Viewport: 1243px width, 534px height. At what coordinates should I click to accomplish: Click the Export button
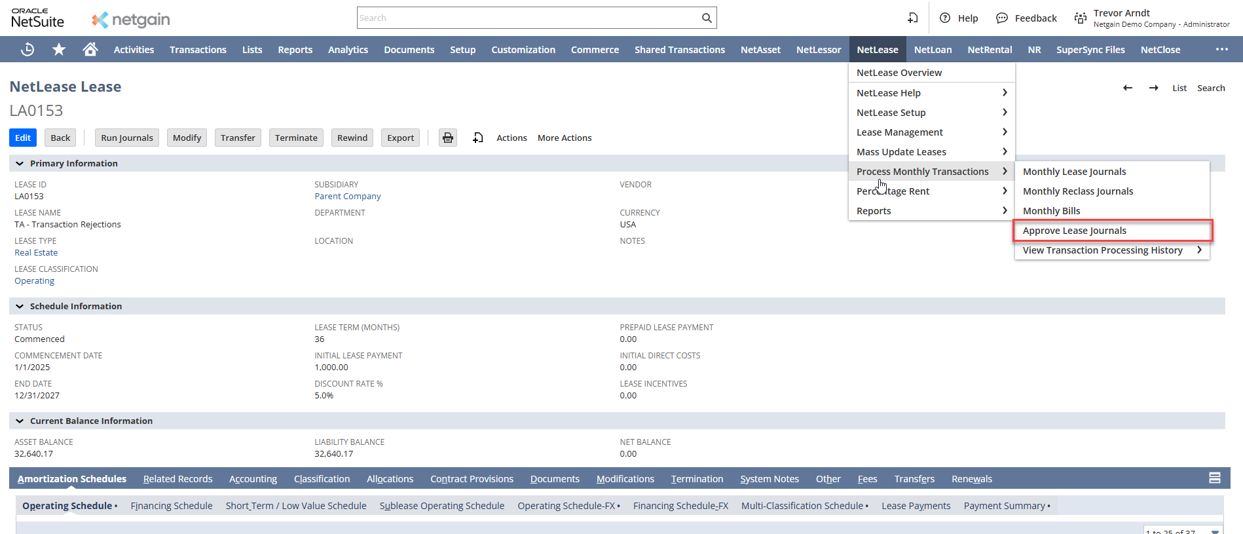point(400,138)
